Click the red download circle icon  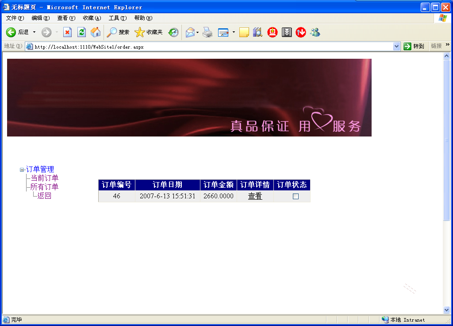pos(272,32)
